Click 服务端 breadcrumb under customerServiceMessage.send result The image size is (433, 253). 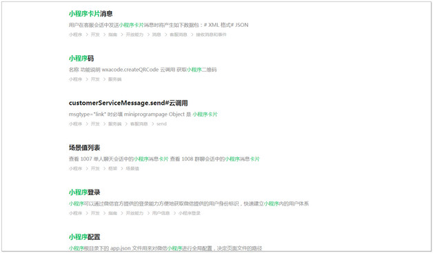[x=114, y=124]
